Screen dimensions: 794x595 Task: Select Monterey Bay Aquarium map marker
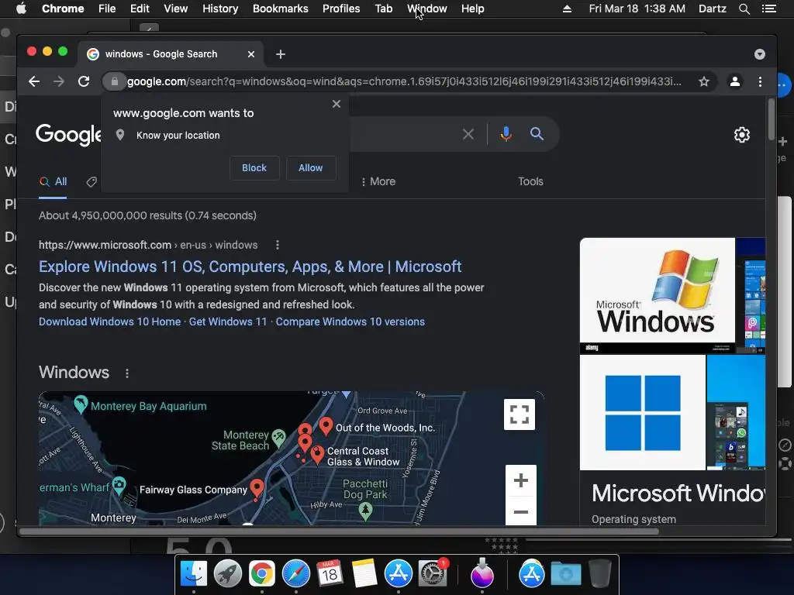pos(81,404)
